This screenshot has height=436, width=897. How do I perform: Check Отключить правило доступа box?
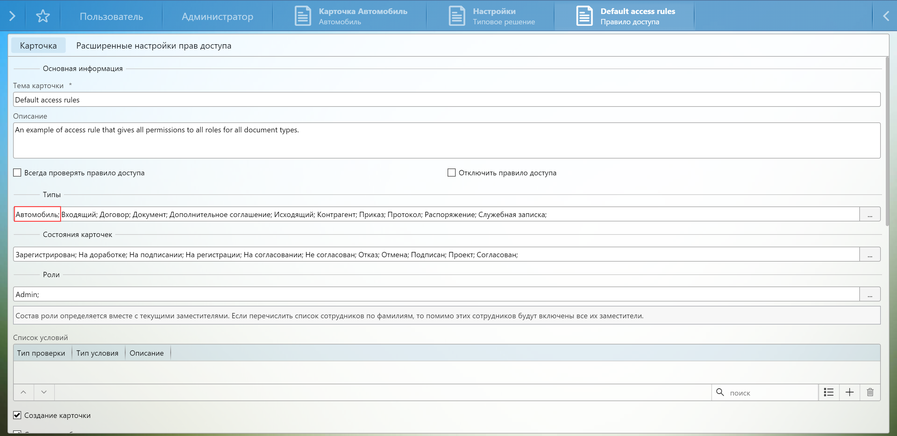click(451, 173)
